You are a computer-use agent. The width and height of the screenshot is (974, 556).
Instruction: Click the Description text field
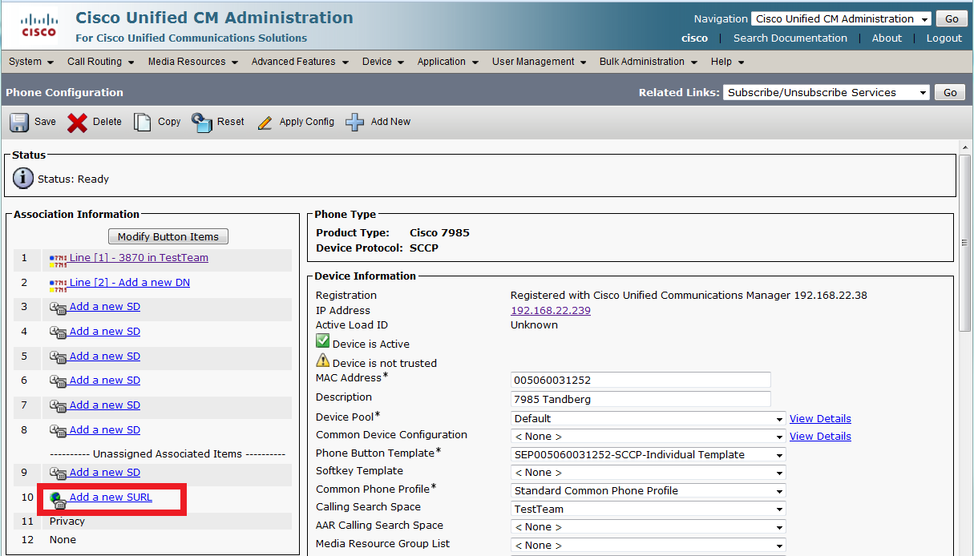tap(640, 399)
